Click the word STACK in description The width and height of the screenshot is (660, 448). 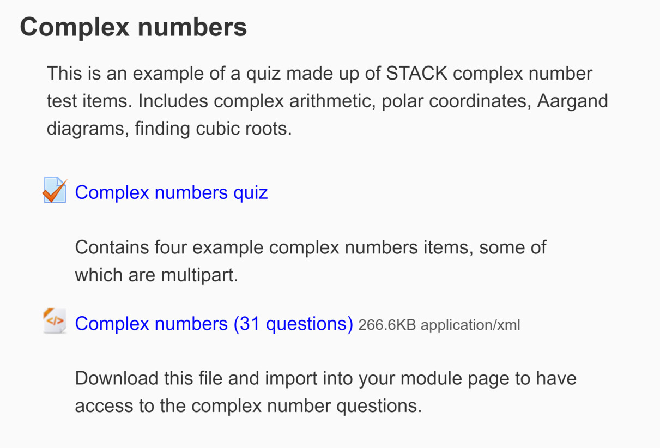click(416, 74)
